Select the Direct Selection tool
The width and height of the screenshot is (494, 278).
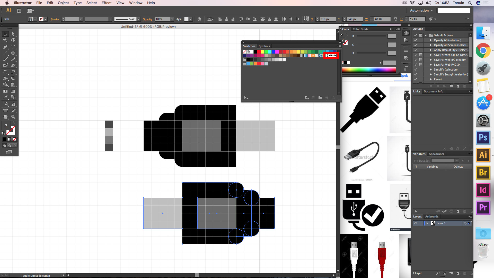click(x=13, y=34)
